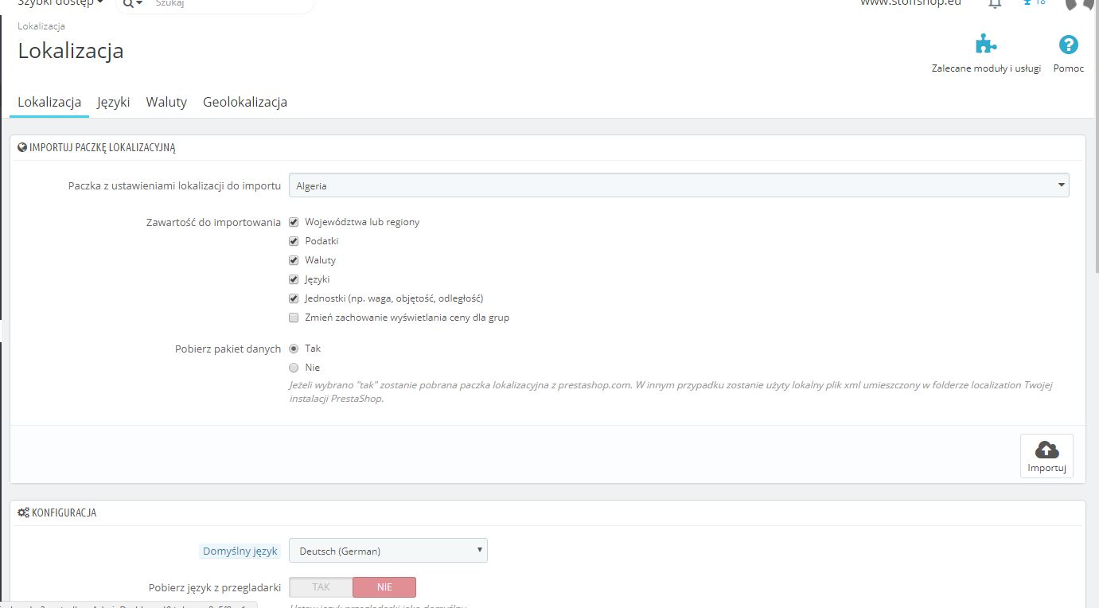Click the 'IMPORTUJ PACZKĘ LOKALIZACYJNĄ' panel title text

(102, 147)
